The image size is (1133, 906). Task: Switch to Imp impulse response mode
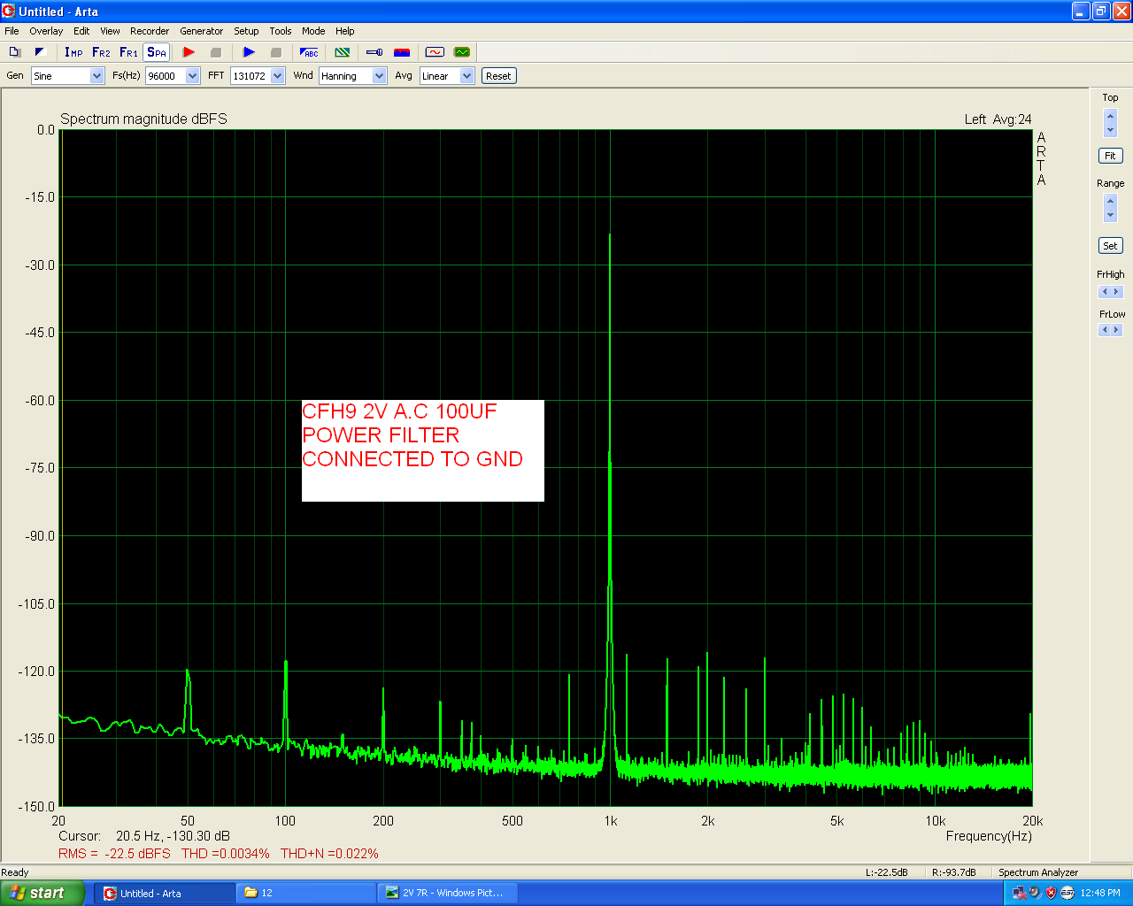coord(73,52)
